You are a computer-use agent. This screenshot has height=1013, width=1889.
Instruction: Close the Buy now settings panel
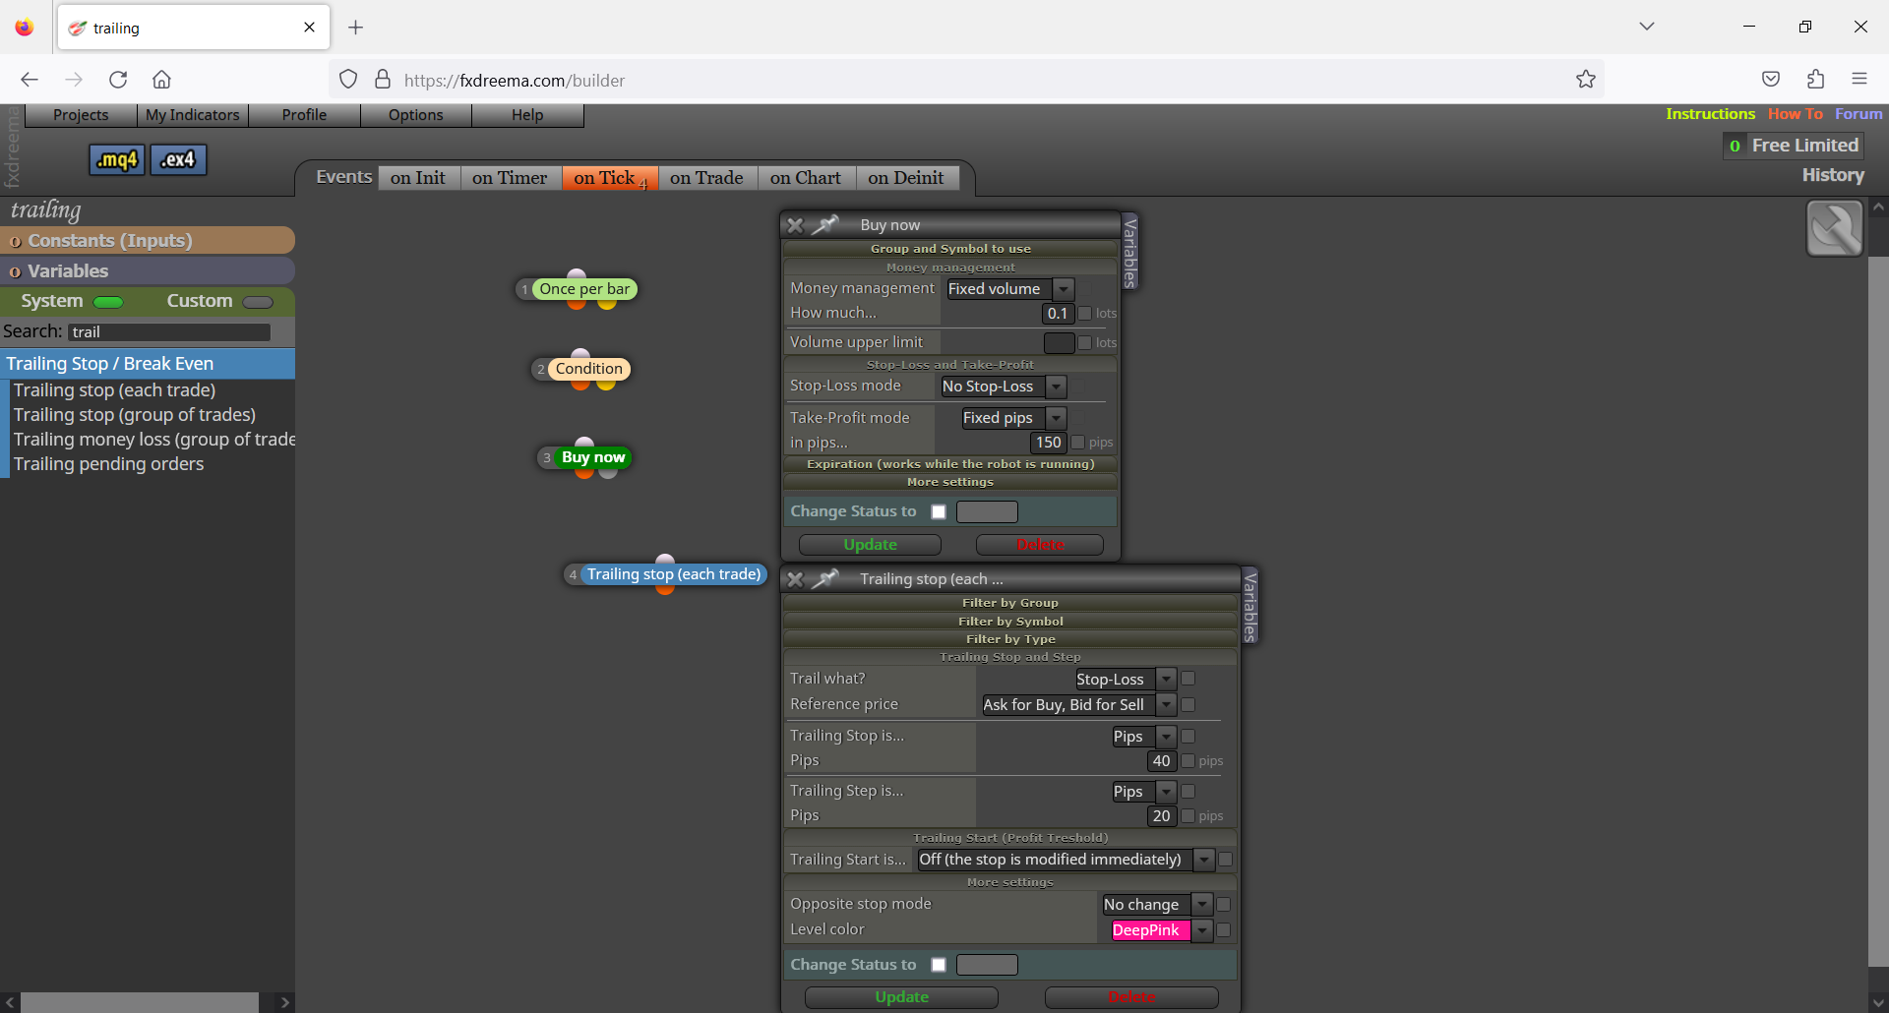tap(795, 225)
